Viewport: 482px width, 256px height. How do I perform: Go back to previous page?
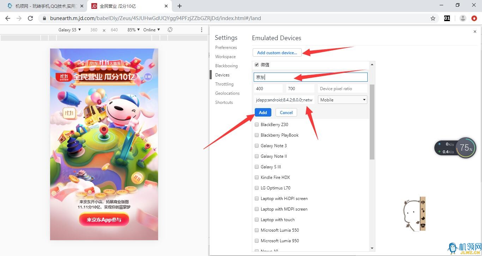click(x=8, y=18)
